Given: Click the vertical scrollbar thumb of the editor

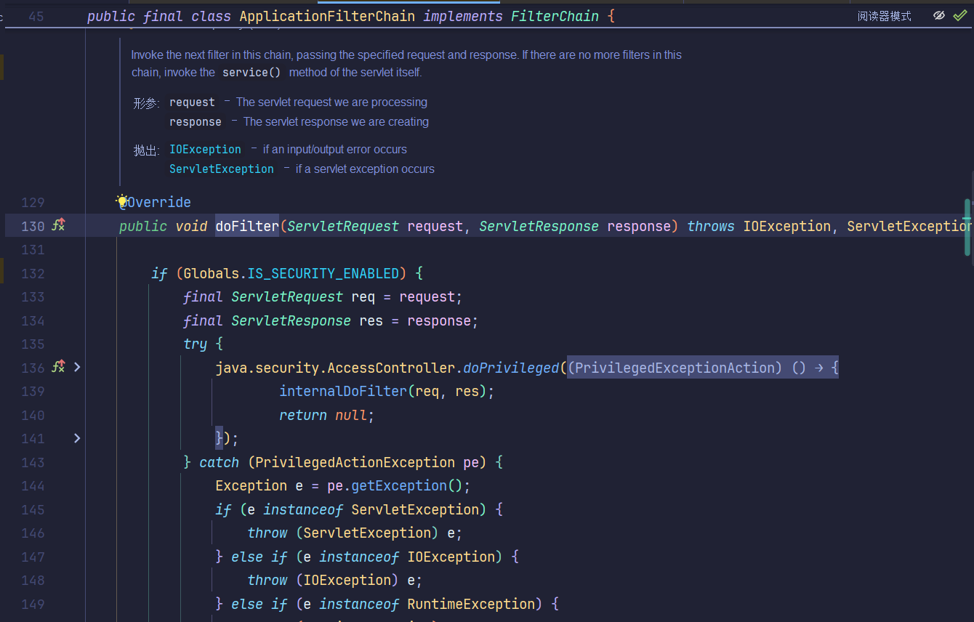Looking at the screenshot, I should [967, 227].
